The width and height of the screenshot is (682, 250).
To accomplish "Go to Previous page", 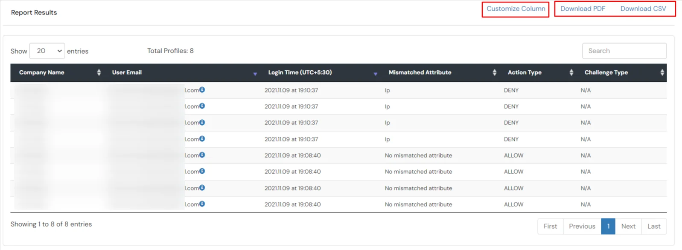I will tap(582, 226).
